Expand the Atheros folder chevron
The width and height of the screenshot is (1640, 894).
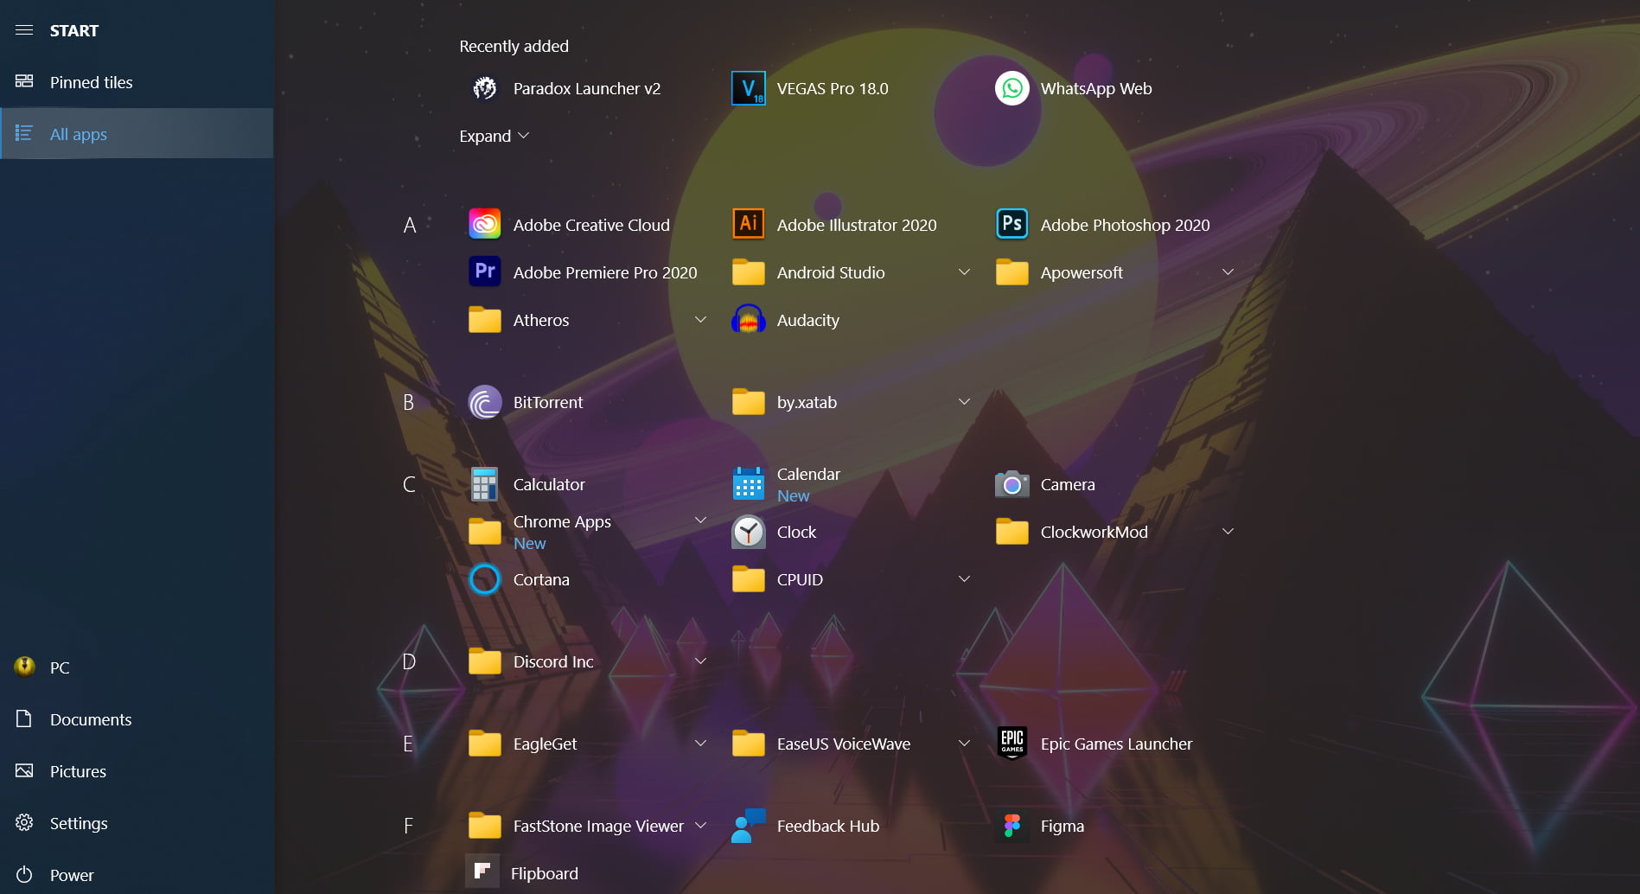[x=700, y=320]
